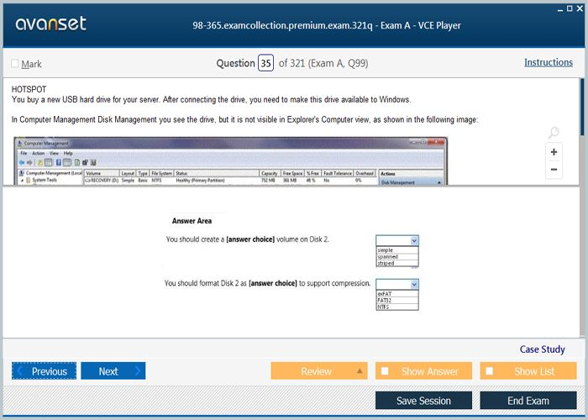
Task: Click the Volume column header
Action: (x=102, y=173)
